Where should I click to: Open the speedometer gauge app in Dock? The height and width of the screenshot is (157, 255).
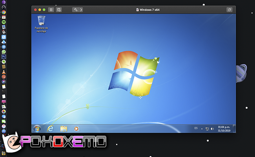coord(4,7)
